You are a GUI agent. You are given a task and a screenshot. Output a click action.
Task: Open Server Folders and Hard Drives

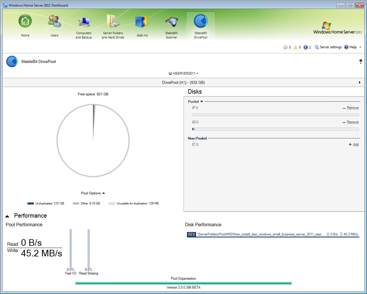click(113, 26)
